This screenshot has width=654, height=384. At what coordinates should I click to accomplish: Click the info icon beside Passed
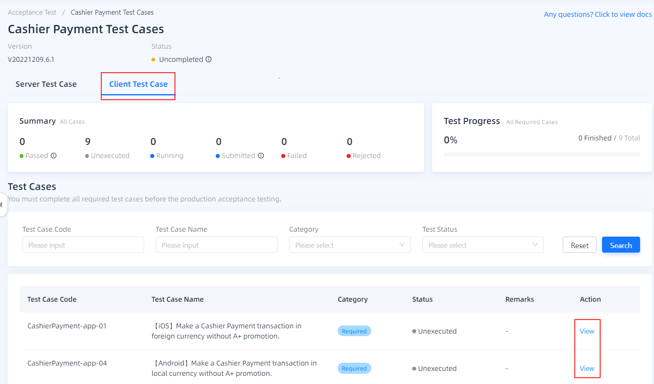[54, 156]
